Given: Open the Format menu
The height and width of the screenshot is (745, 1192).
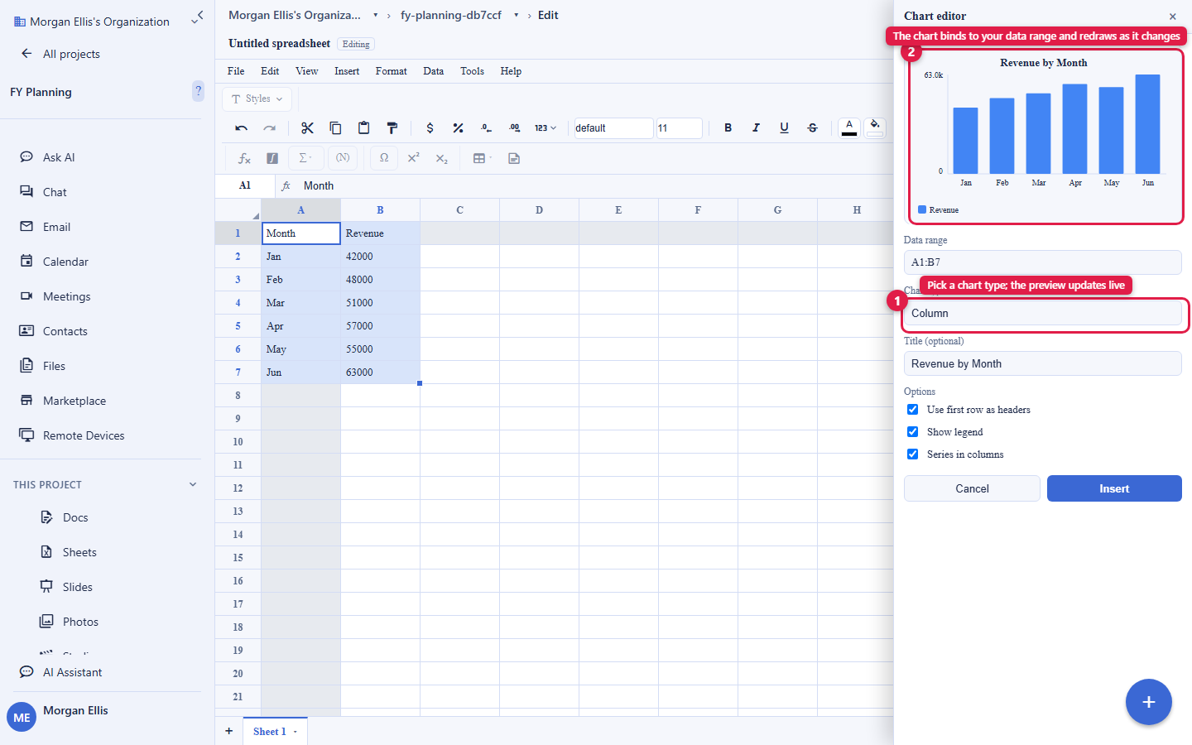Looking at the screenshot, I should 392,71.
